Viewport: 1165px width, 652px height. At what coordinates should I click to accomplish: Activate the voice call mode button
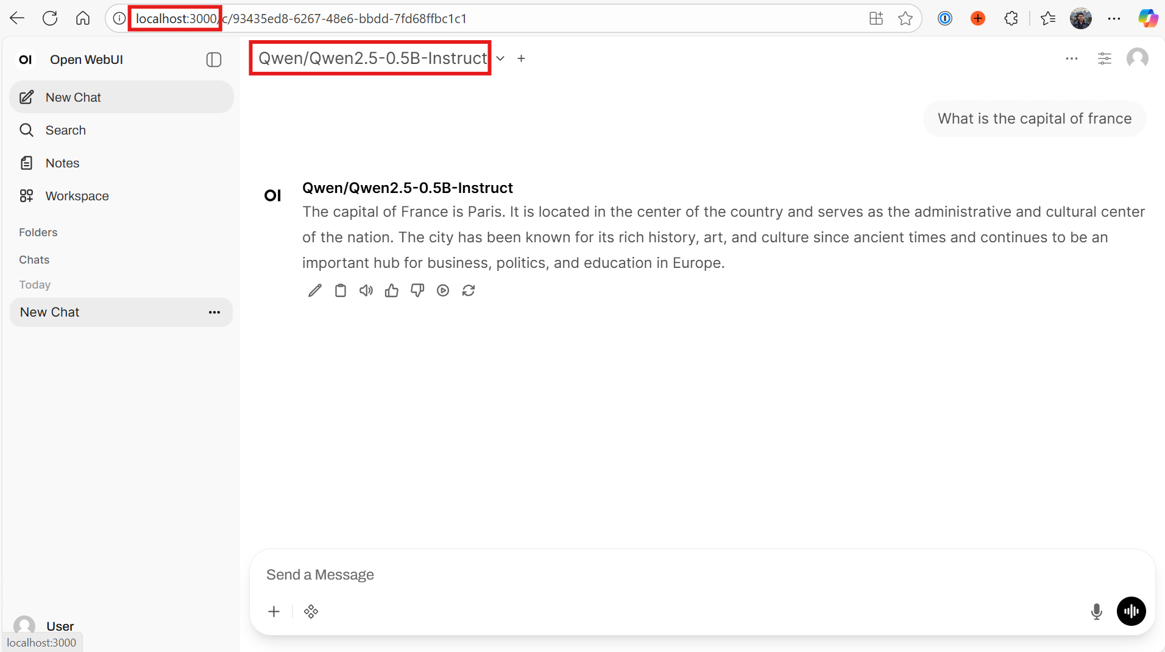[x=1131, y=611]
